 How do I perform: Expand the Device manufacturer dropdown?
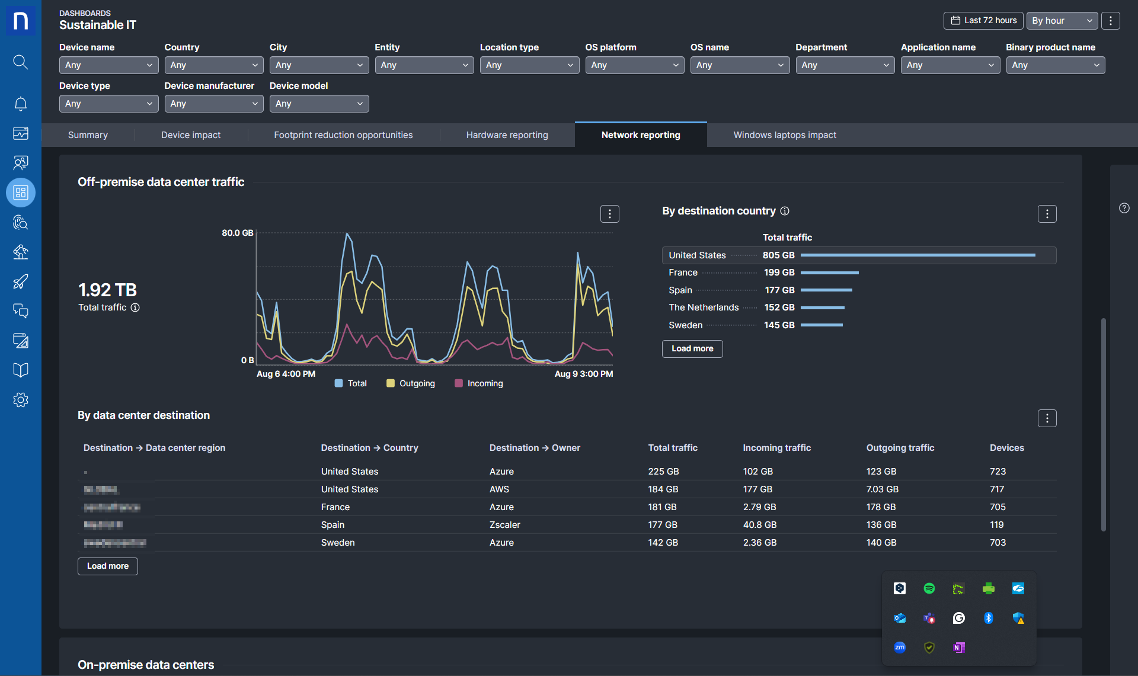coord(213,104)
